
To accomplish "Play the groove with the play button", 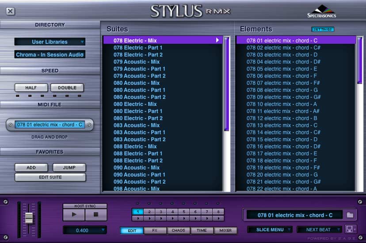I will (74, 215).
